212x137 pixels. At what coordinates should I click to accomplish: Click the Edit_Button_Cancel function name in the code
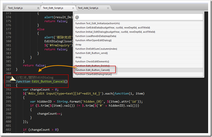48,81
